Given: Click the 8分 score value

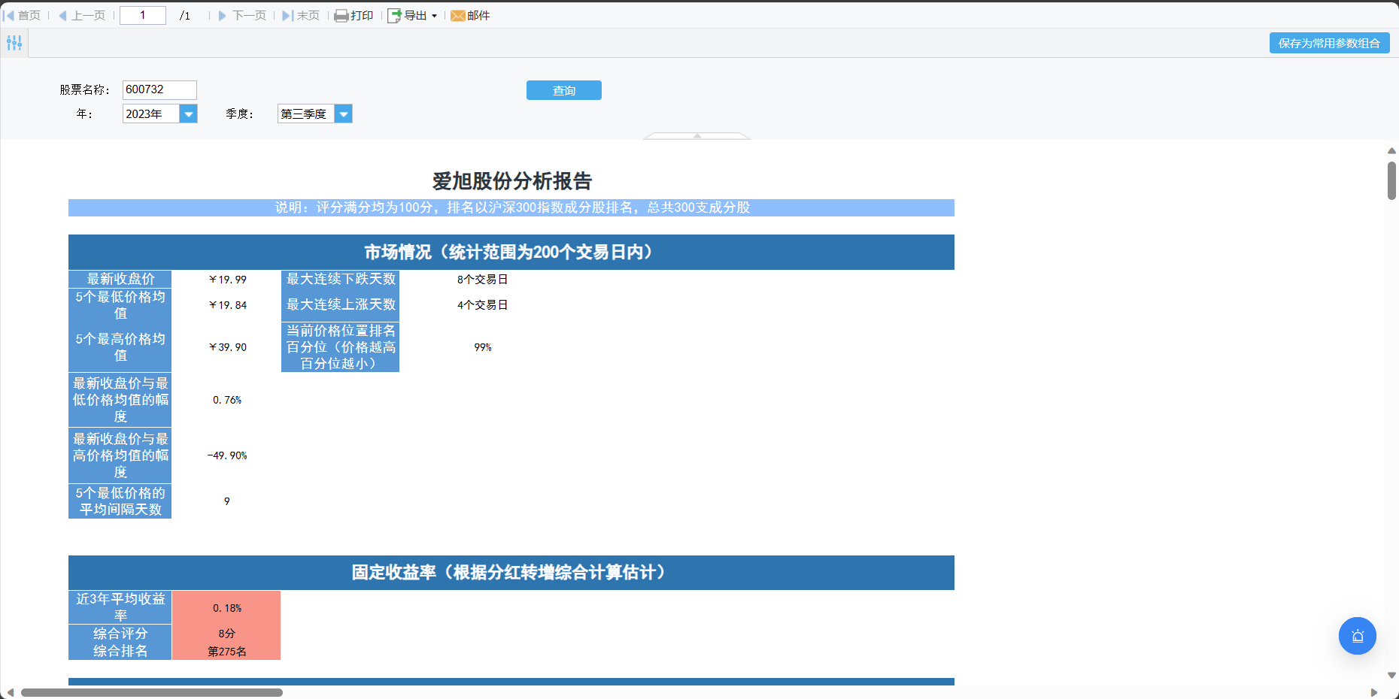Looking at the screenshot, I should pos(227,634).
